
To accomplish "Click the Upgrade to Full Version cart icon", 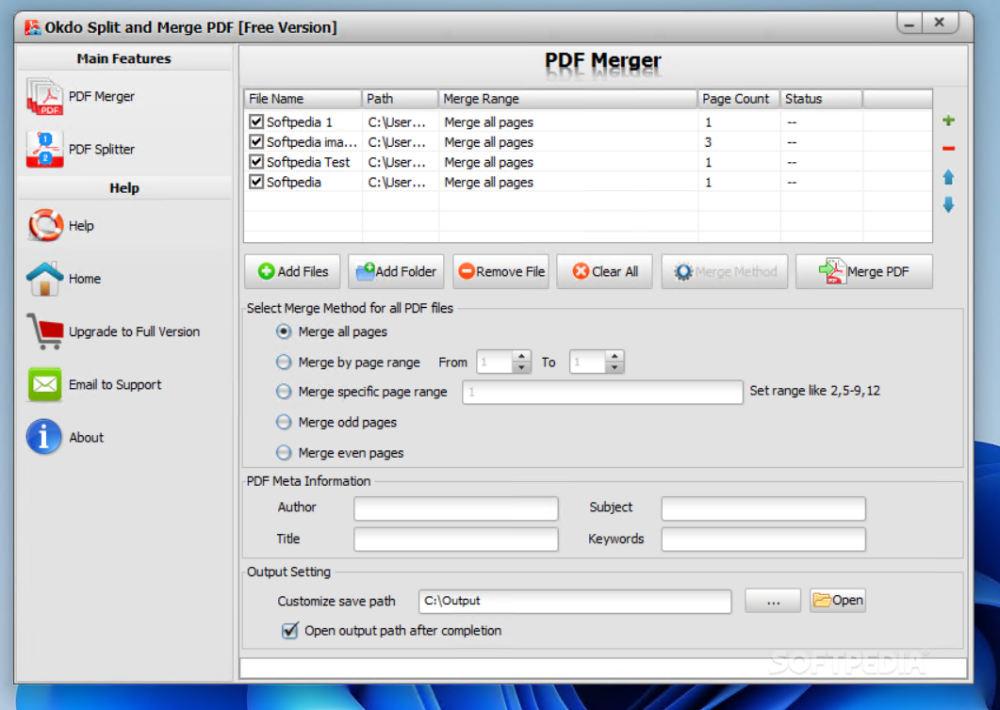I will pyautogui.click(x=44, y=331).
